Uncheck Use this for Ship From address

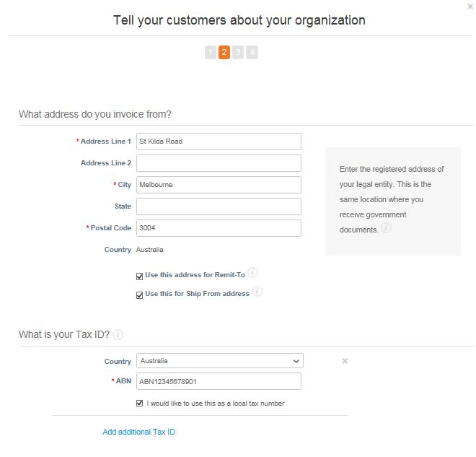(x=139, y=294)
